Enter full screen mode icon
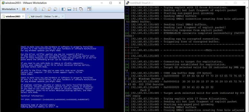 coord(75,9)
